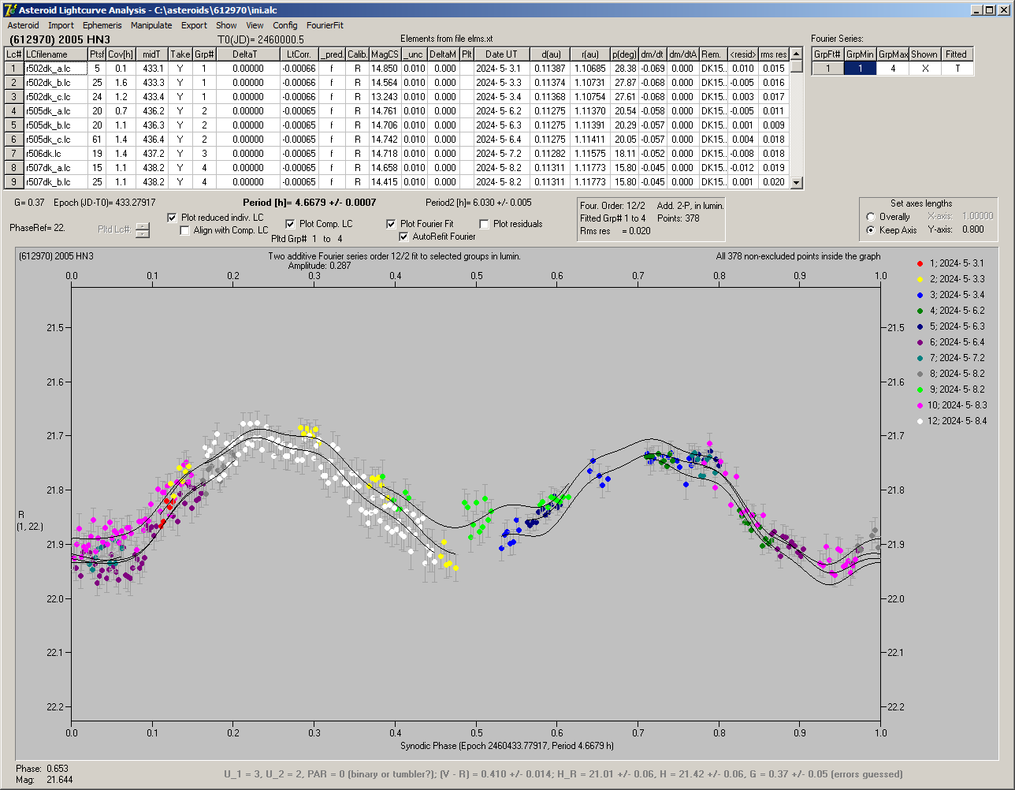The height and width of the screenshot is (790, 1015).
Task: Select the Overally axes radio button
Action: coord(871,217)
